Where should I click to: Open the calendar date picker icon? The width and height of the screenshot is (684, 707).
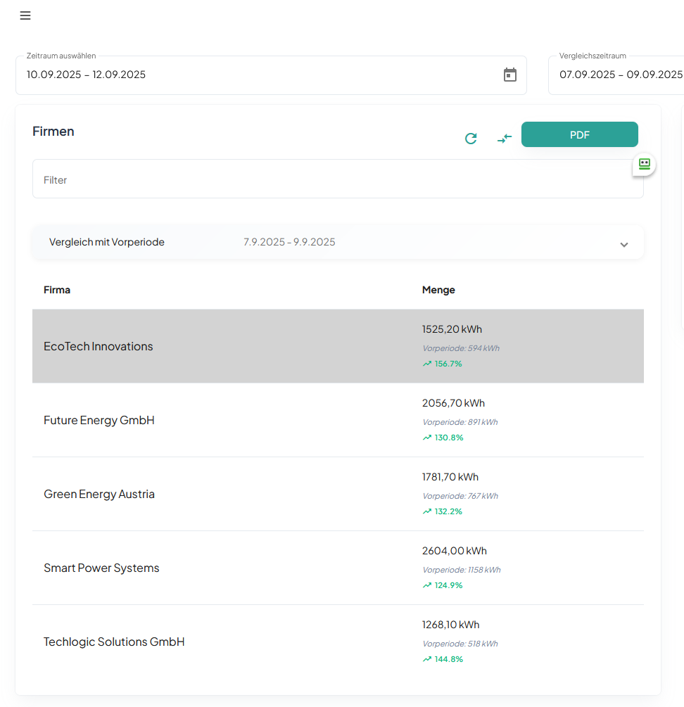pos(510,75)
